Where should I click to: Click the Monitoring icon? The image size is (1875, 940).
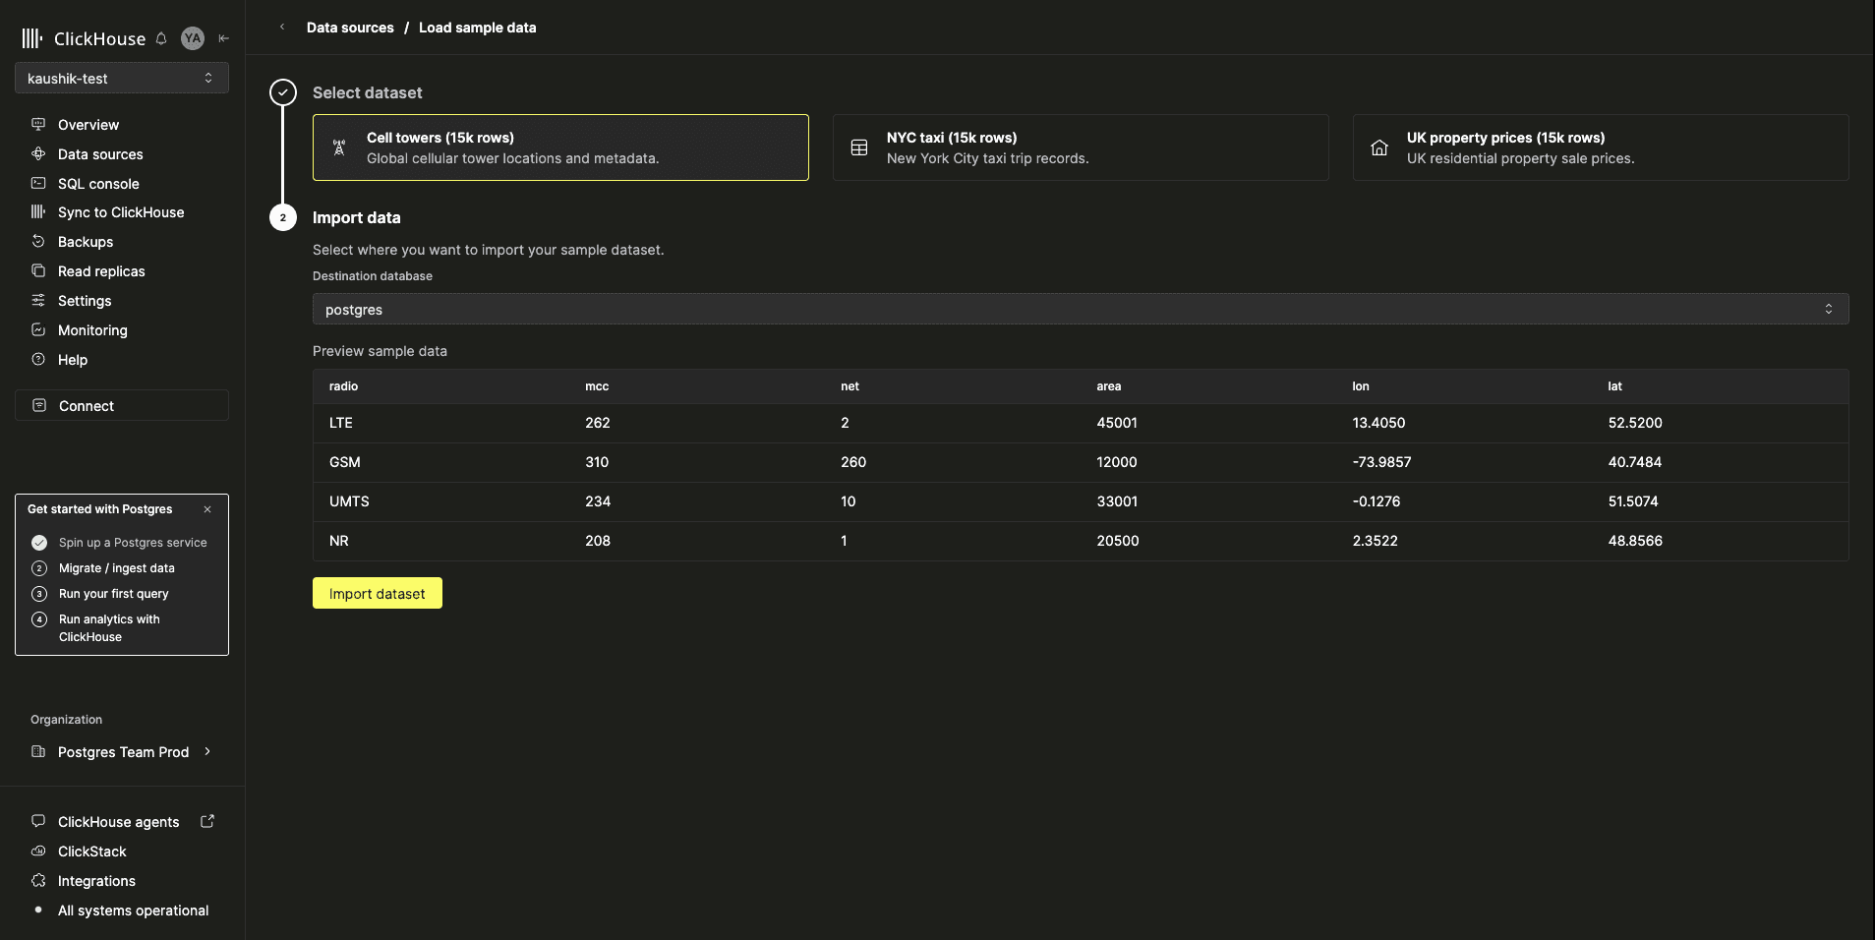click(38, 330)
